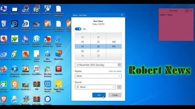The height and width of the screenshot is (109, 195).
Task: Click the robert news text in the sticky note
Action: coord(166,15)
